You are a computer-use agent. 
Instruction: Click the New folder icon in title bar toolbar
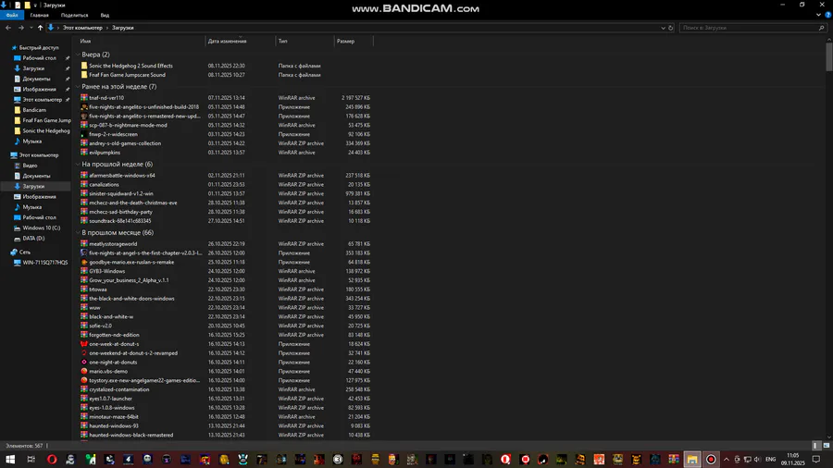point(27,5)
